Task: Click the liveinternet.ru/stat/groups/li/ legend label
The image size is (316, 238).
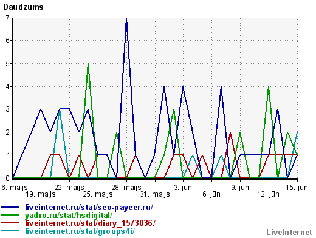Action: click(80, 231)
